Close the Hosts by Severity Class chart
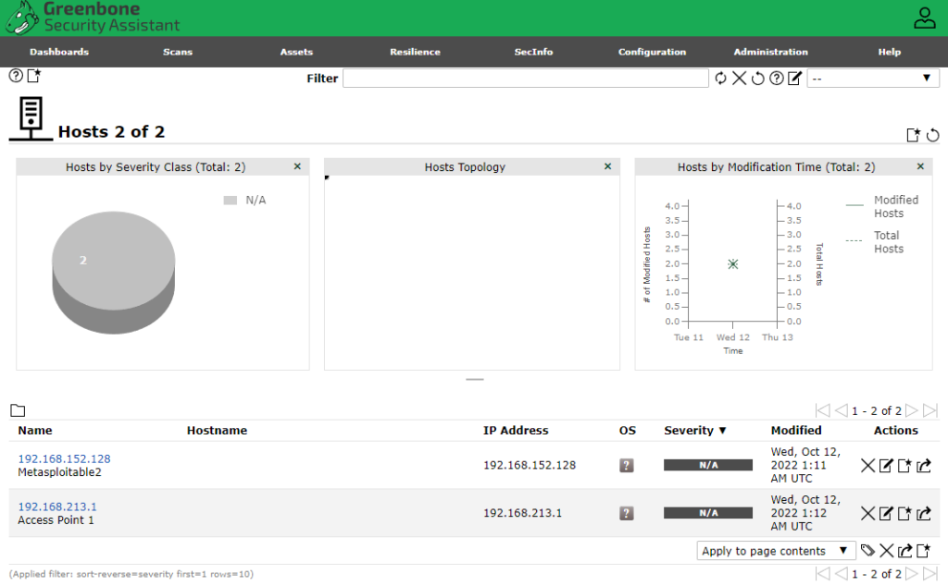The image size is (948, 586). pos(297,166)
